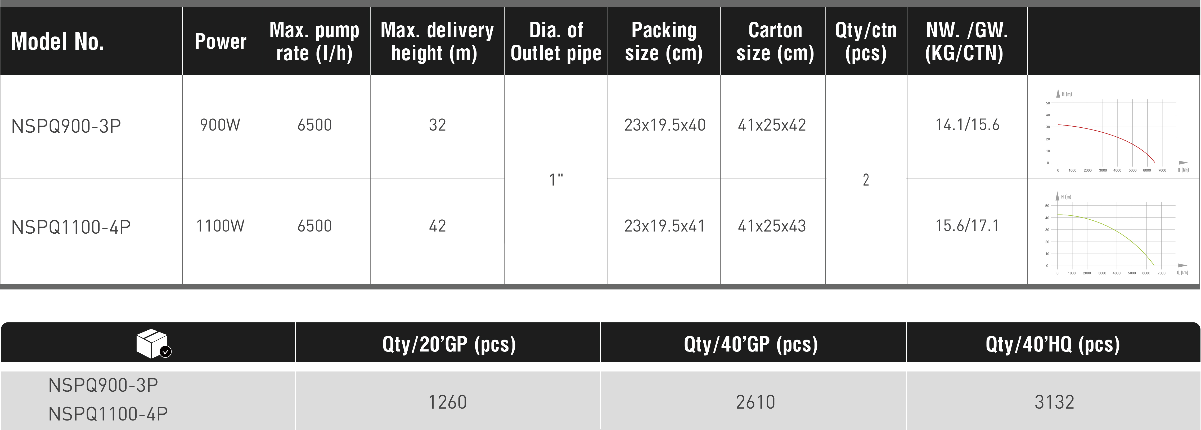Select the Qty/20'GP (pcs) header
The height and width of the screenshot is (430, 1201).
click(x=448, y=344)
